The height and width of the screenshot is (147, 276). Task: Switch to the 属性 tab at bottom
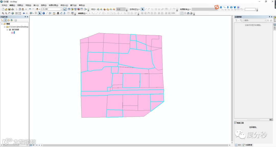(238, 145)
